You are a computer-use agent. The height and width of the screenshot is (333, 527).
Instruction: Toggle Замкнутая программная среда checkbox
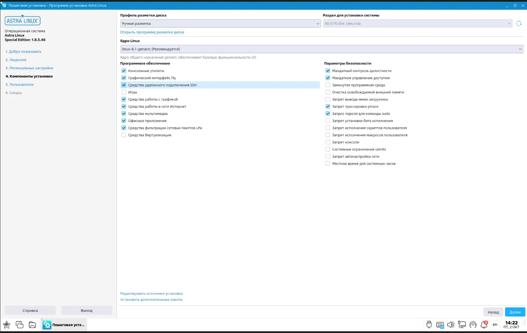point(328,85)
